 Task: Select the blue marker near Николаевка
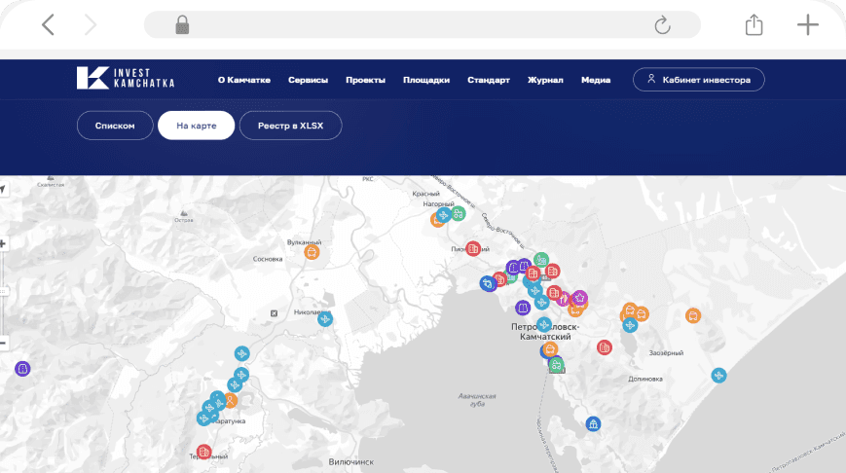click(325, 318)
